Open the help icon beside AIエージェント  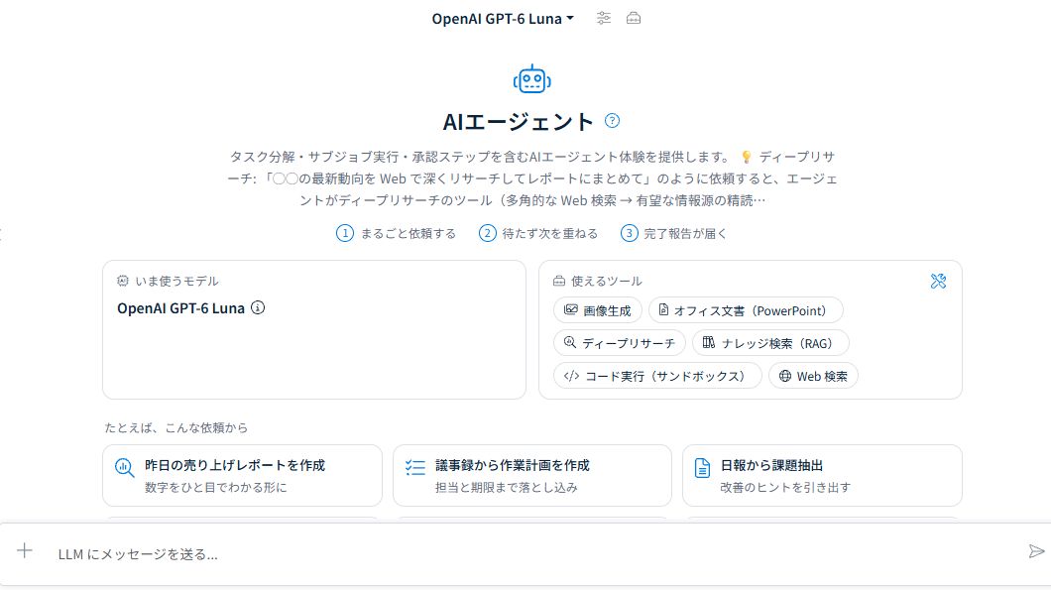(612, 121)
